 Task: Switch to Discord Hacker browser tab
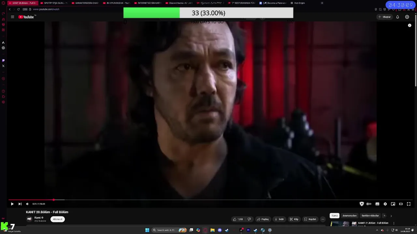pyautogui.click(x=179, y=3)
